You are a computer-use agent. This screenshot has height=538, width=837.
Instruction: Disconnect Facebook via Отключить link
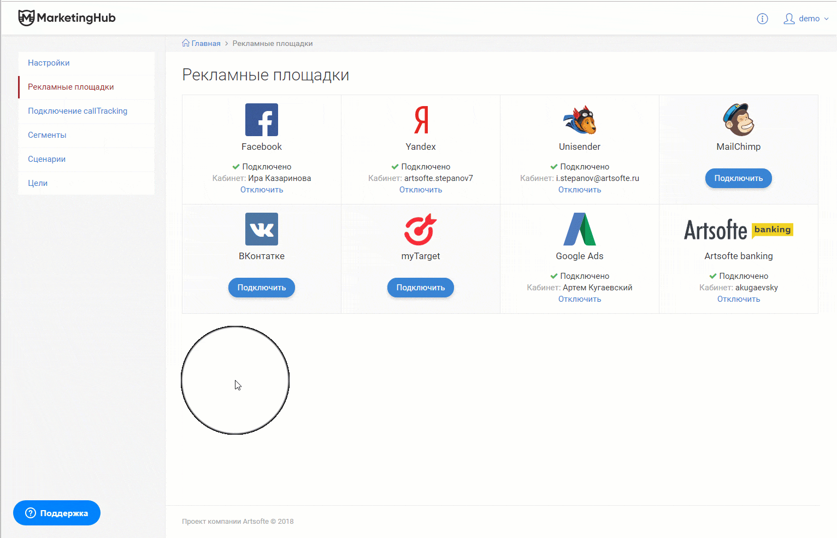pos(262,190)
